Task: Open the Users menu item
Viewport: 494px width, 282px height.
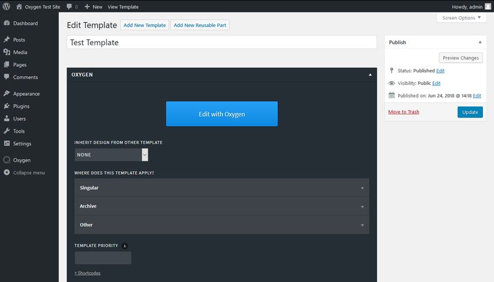Action: (x=20, y=119)
